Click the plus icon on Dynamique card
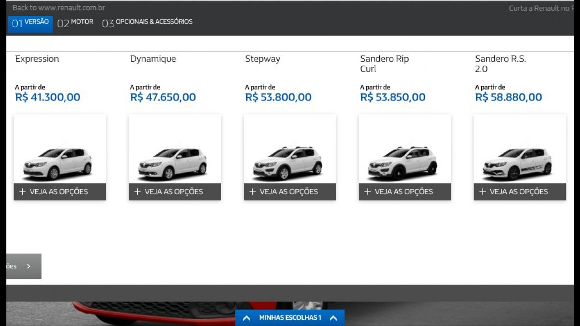The height and width of the screenshot is (326, 580). coord(138,192)
